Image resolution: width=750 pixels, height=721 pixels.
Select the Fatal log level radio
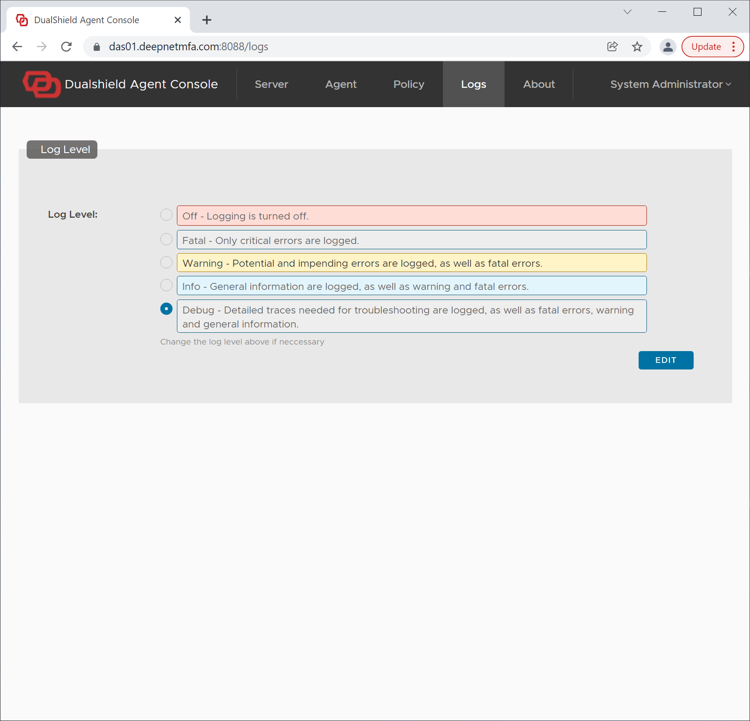[x=166, y=239]
